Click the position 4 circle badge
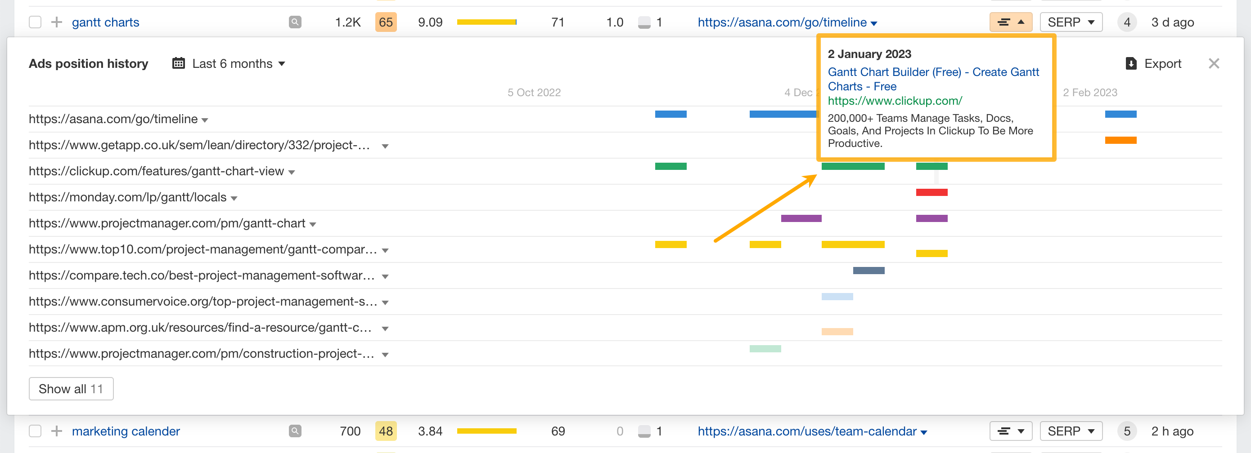This screenshot has width=1251, height=453. 1127,22
